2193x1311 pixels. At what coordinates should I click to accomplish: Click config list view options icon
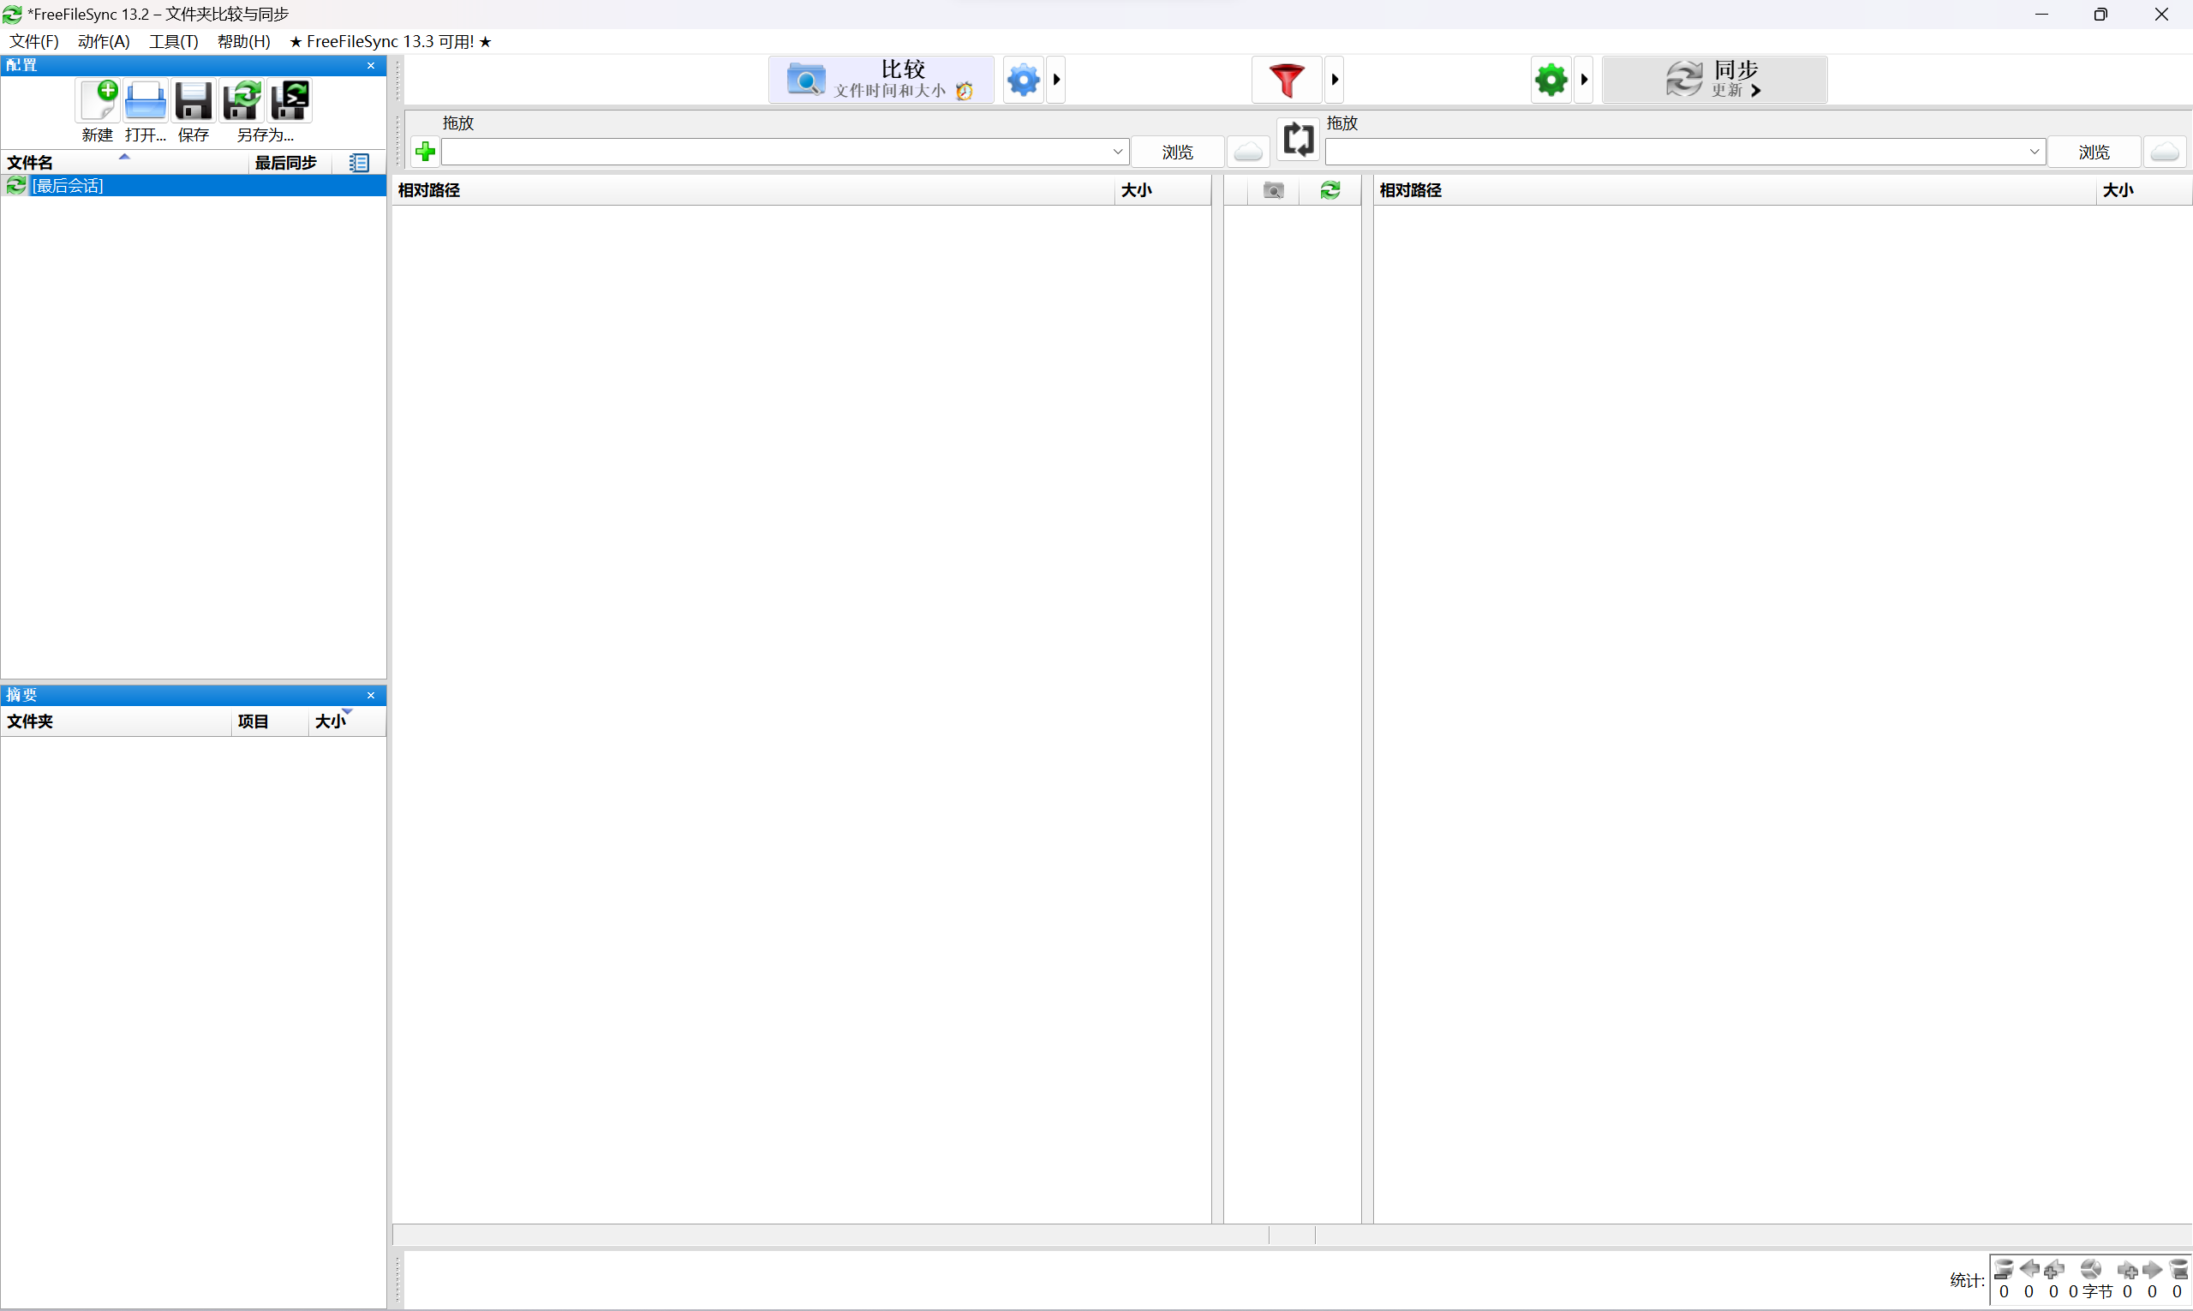coord(359,164)
